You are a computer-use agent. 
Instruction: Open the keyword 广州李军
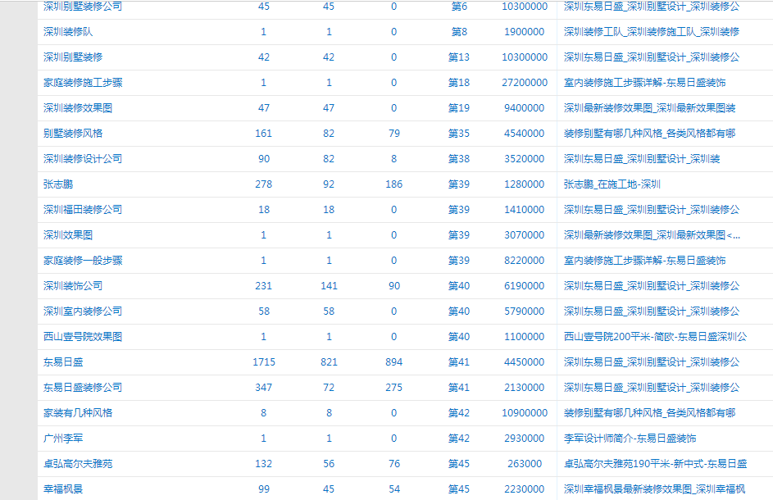(x=63, y=439)
